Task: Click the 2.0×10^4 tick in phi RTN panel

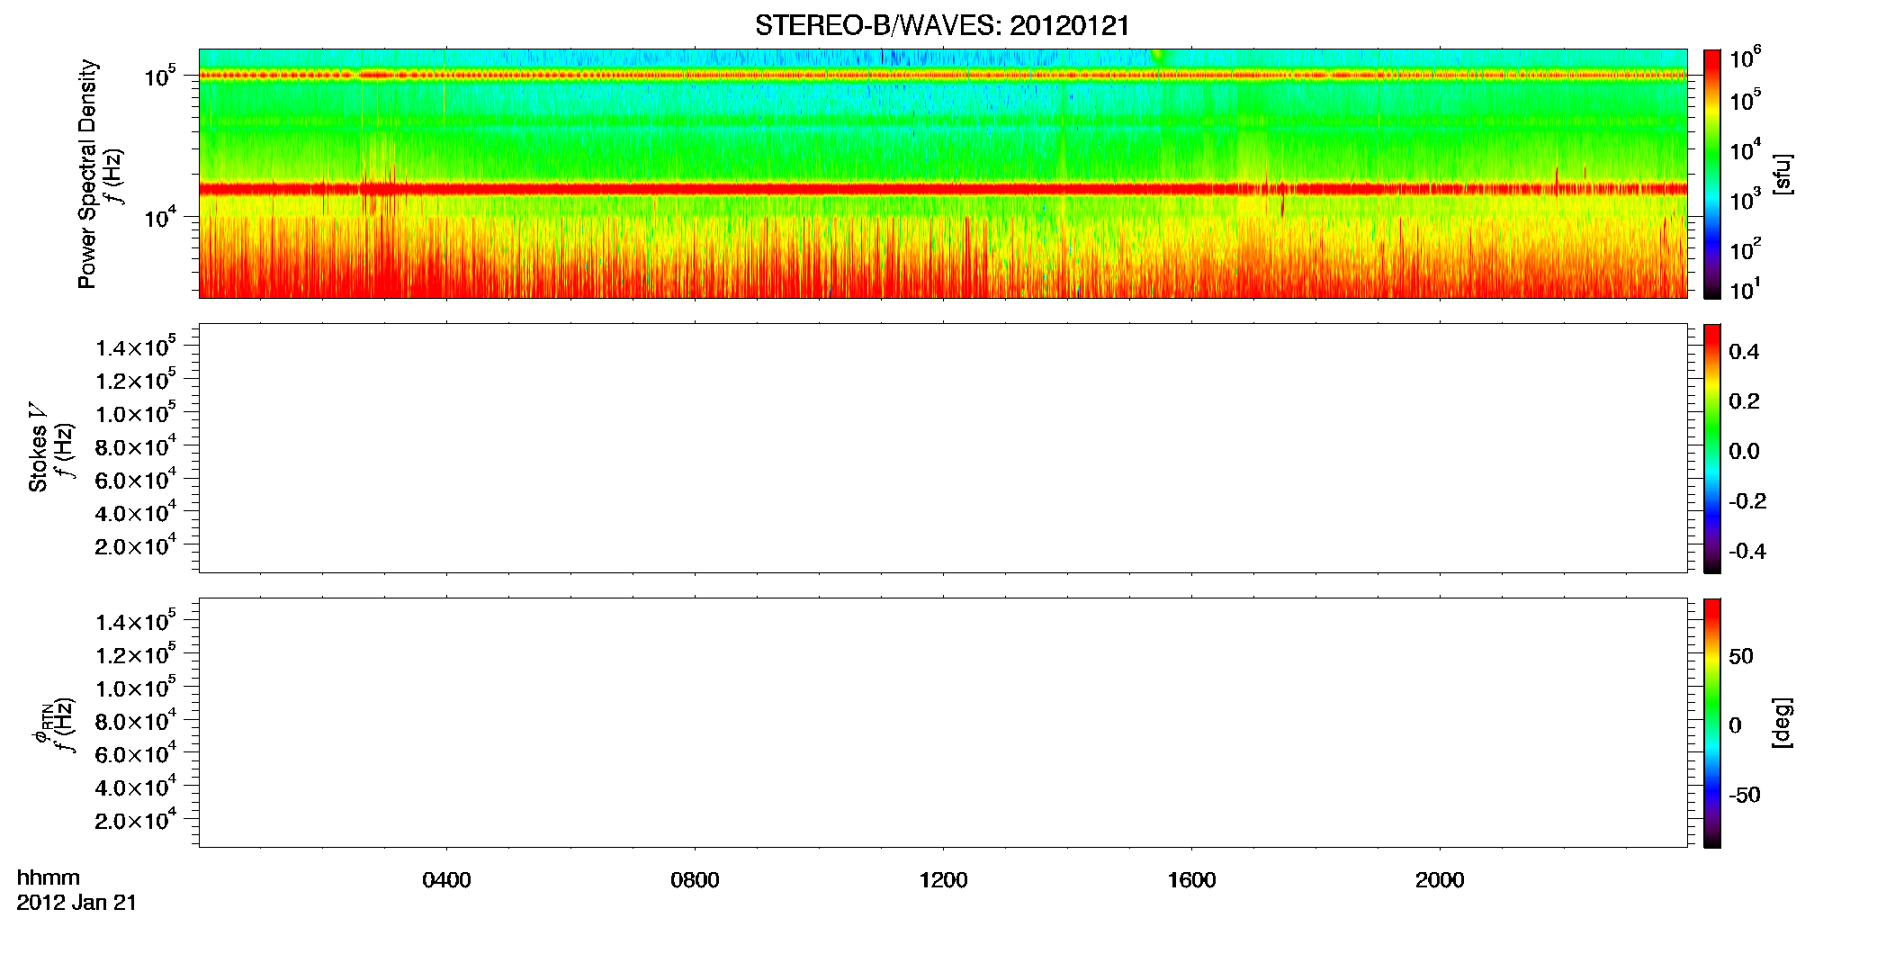Action: coord(136,819)
